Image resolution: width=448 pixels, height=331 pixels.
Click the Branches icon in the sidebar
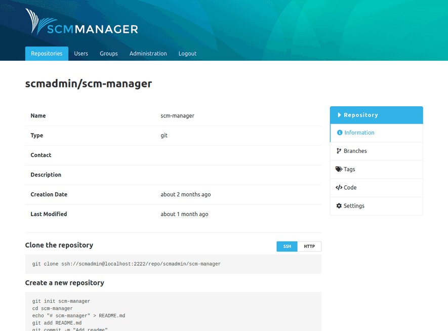[x=339, y=151]
